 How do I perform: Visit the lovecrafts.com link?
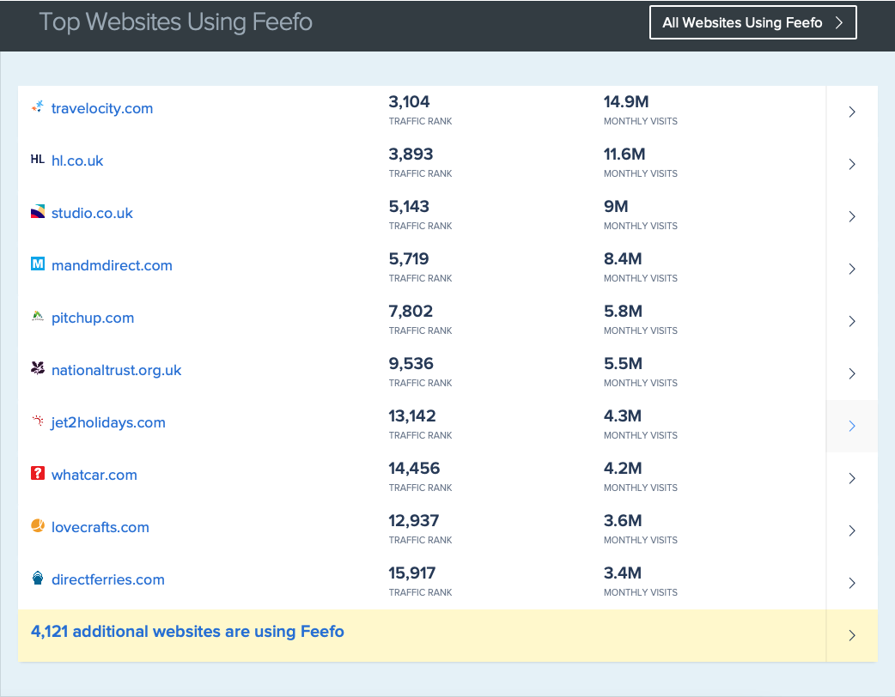click(100, 528)
